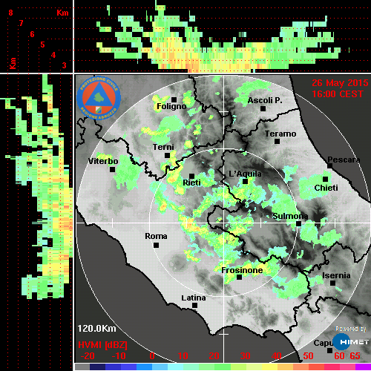Click the '120.0Km' range label
The height and width of the screenshot is (371, 371).
(x=96, y=329)
